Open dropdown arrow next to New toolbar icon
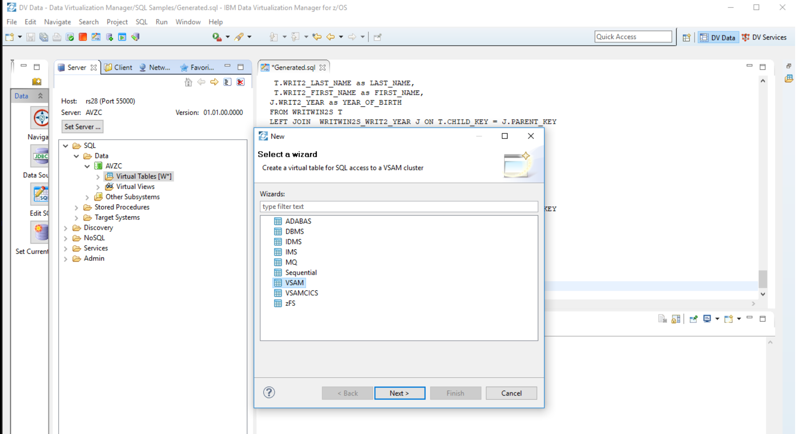This screenshot has height=434, width=806. pyautogui.click(x=20, y=37)
